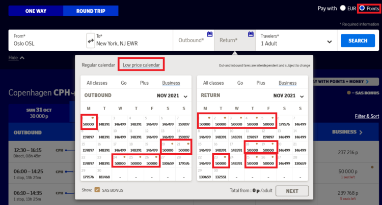
Task: Pick outbound Nov 20 fare 50000
Action: point(168,148)
